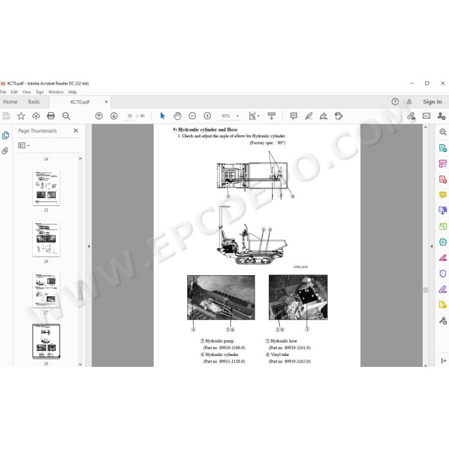This screenshot has width=449, height=449.
Task: Toggle the Page Thumbnails sidebar icon
Action: tap(5, 135)
